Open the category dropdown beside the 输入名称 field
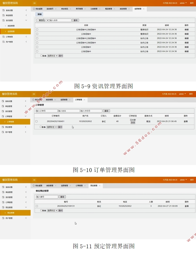Screen dimensions: 196x253 click(x=43, y=20)
